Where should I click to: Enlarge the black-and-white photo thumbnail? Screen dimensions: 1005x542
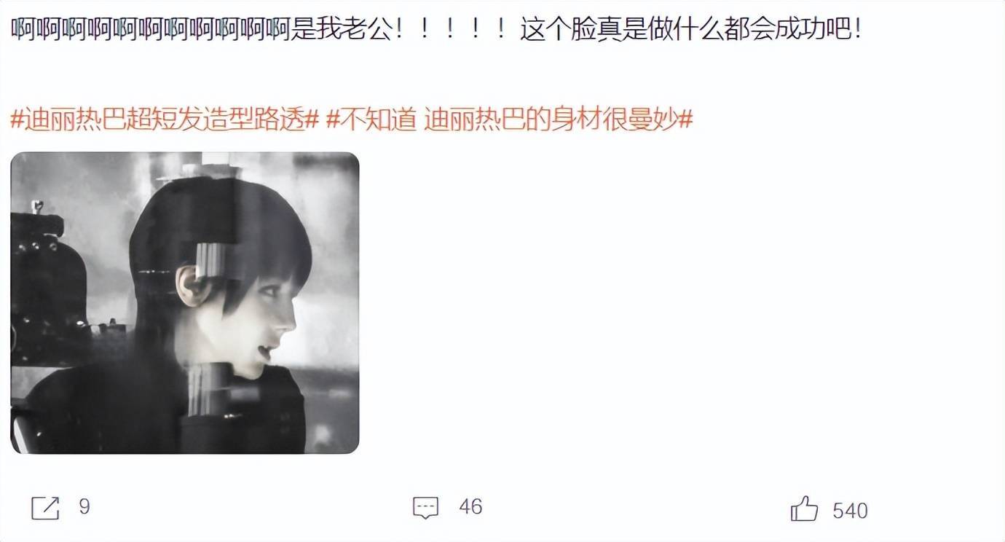tap(185, 302)
